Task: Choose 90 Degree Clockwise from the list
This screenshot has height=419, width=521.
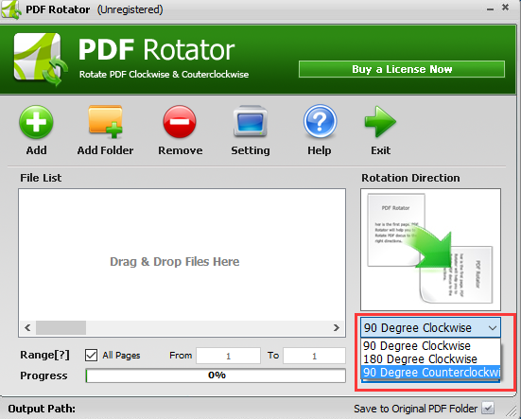Action: pos(430,346)
